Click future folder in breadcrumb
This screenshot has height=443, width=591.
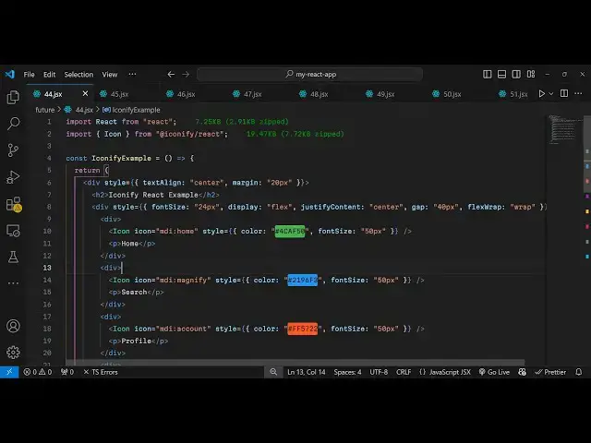point(45,110)
